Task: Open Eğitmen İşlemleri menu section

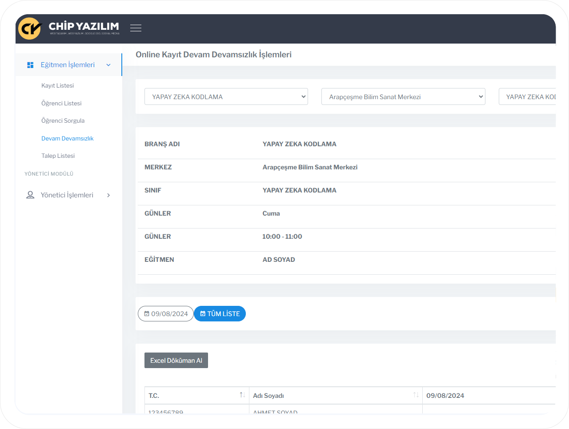Action: (68, 65)
